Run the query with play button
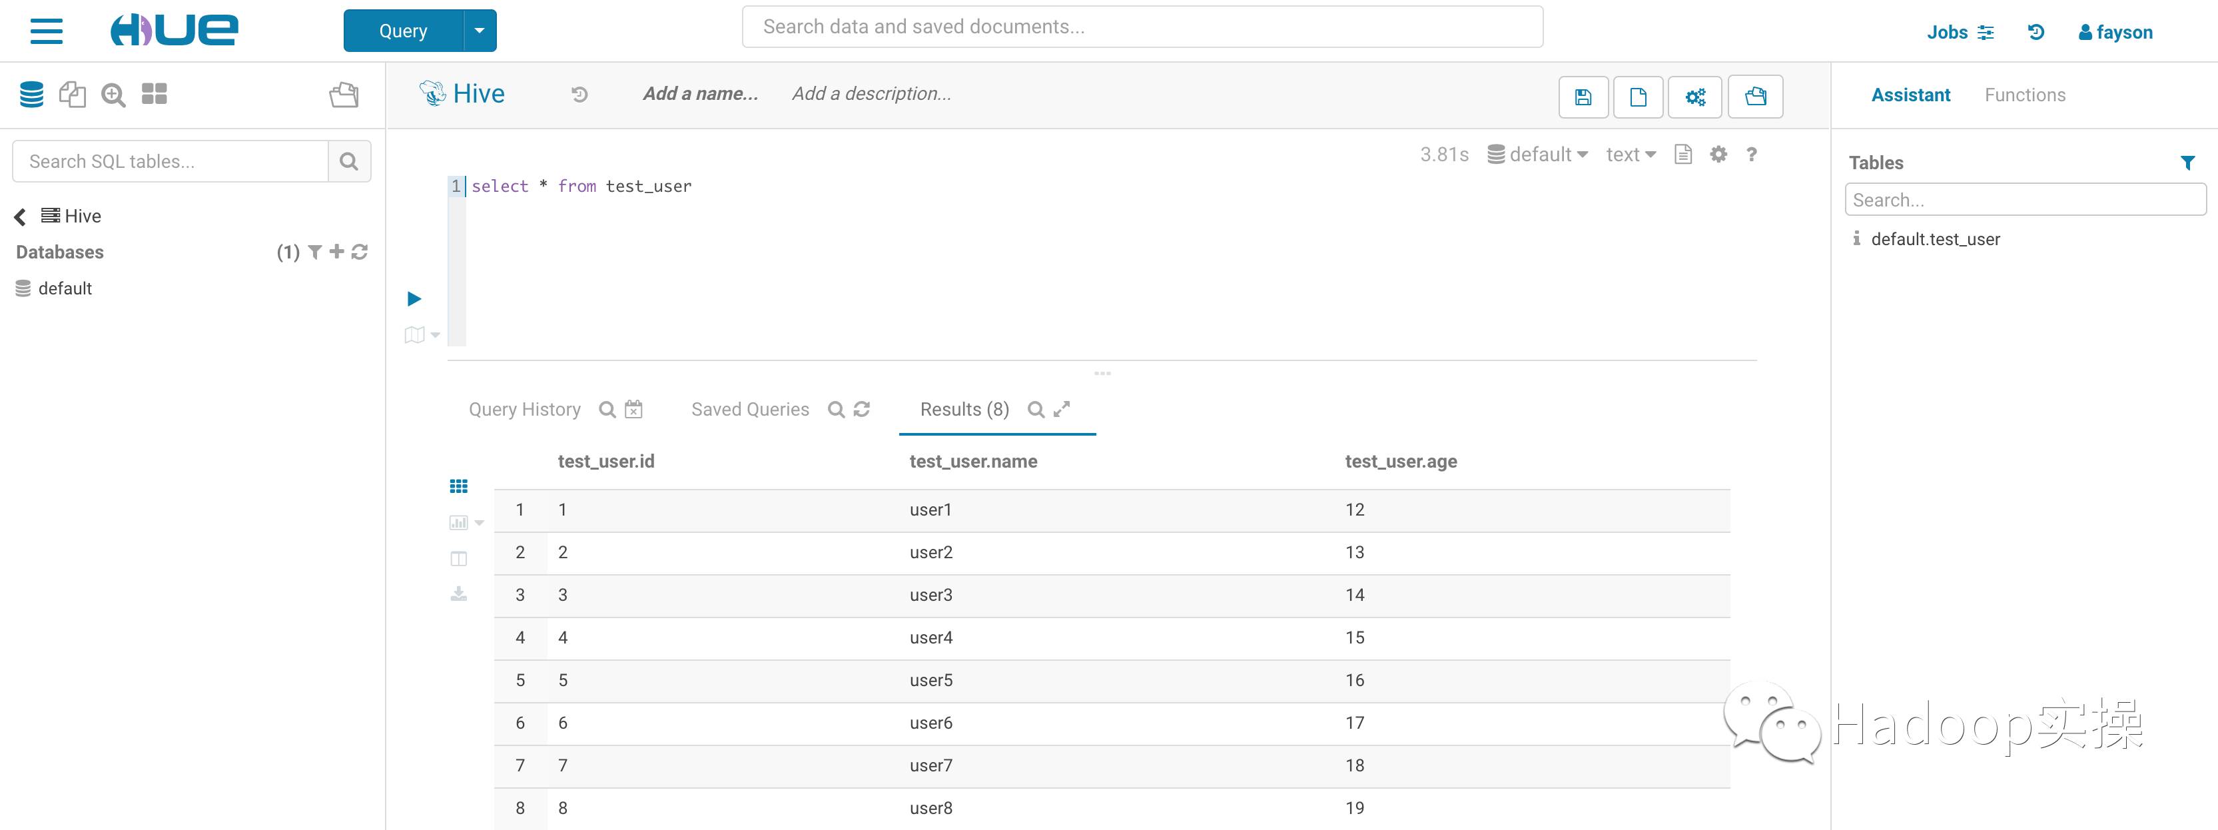 click(x=414, y=299)
